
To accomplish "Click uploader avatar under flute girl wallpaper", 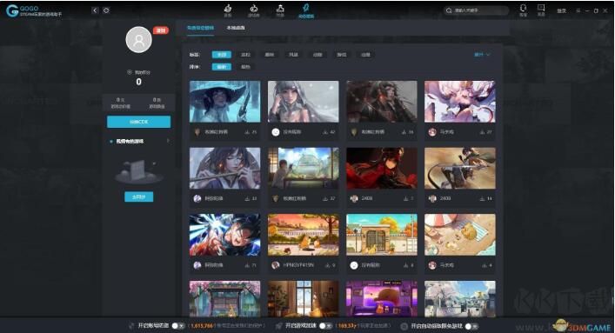I will coord(197,198).
